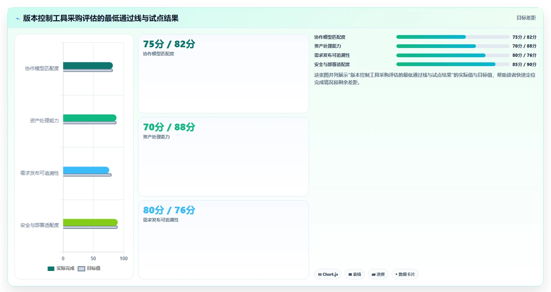The height and width of the screenshot is (292, 551).
Task: Click the 目标值 gray legend swatch
Action: pos(81,269)
